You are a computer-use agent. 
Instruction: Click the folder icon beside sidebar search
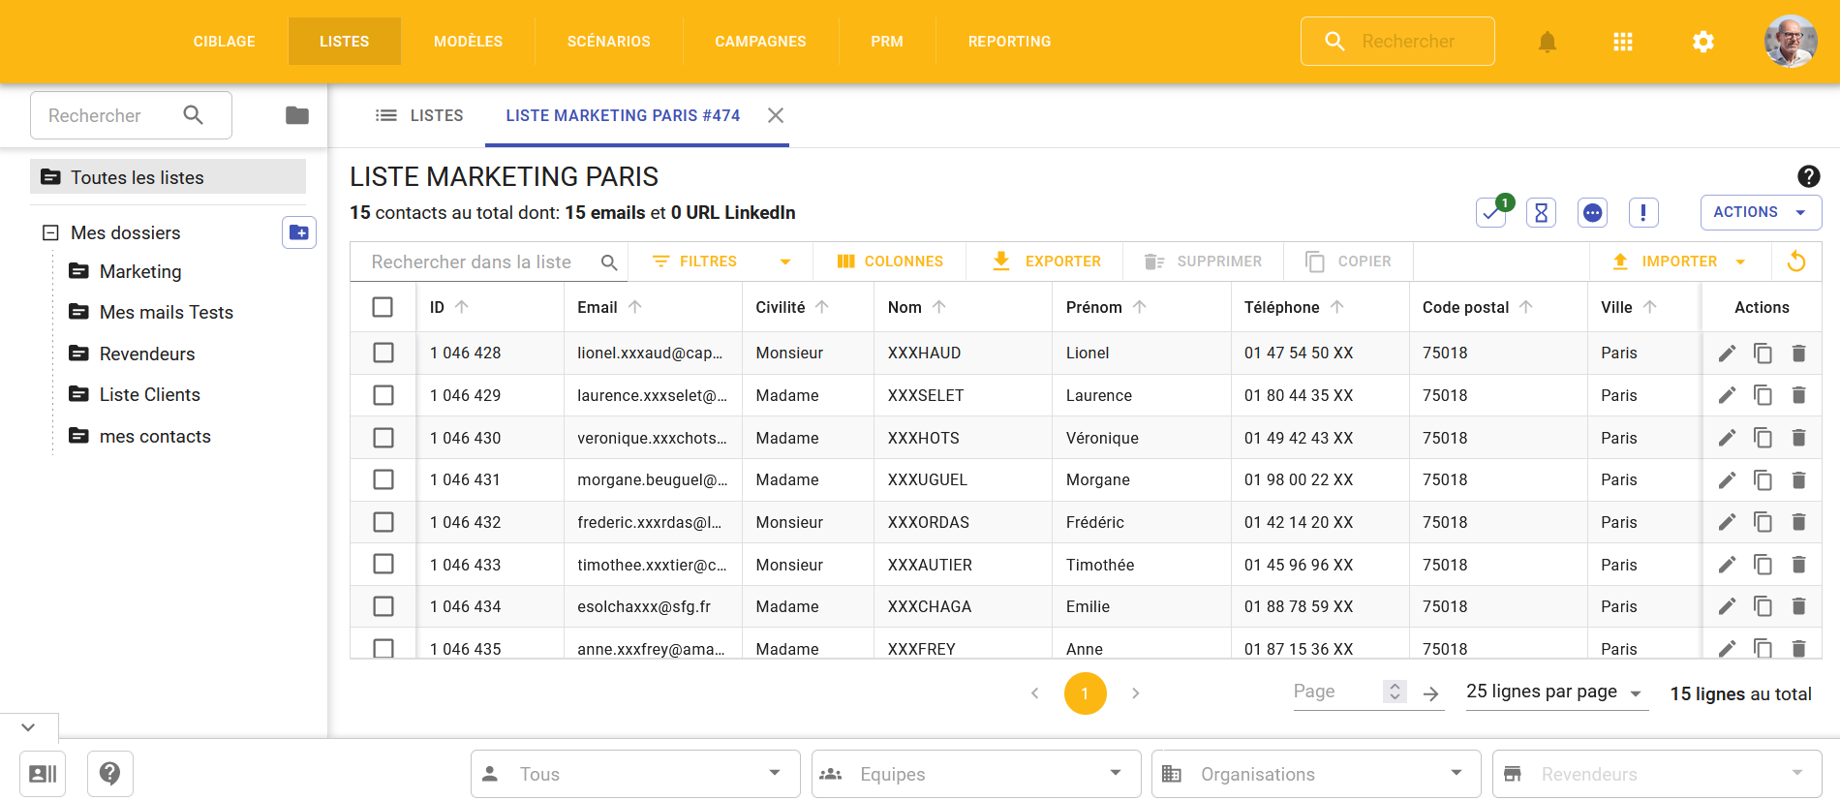[x=297, y=115]
